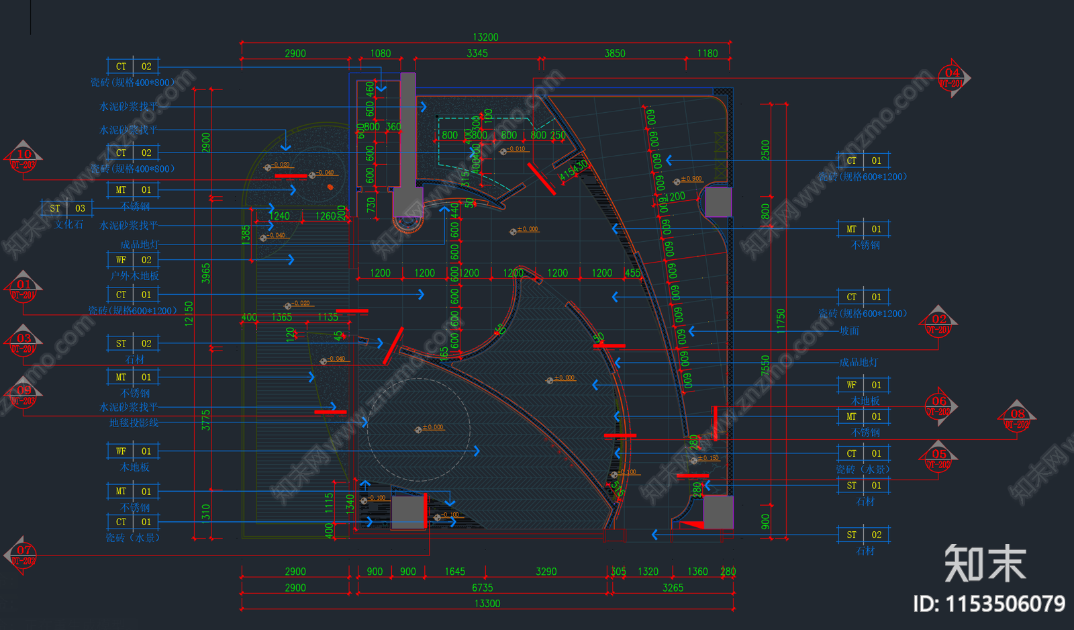Viewport: 1074px width, 630px height.
Task: Click the WF 02 material tag
Action: click(x=133, y=260)
